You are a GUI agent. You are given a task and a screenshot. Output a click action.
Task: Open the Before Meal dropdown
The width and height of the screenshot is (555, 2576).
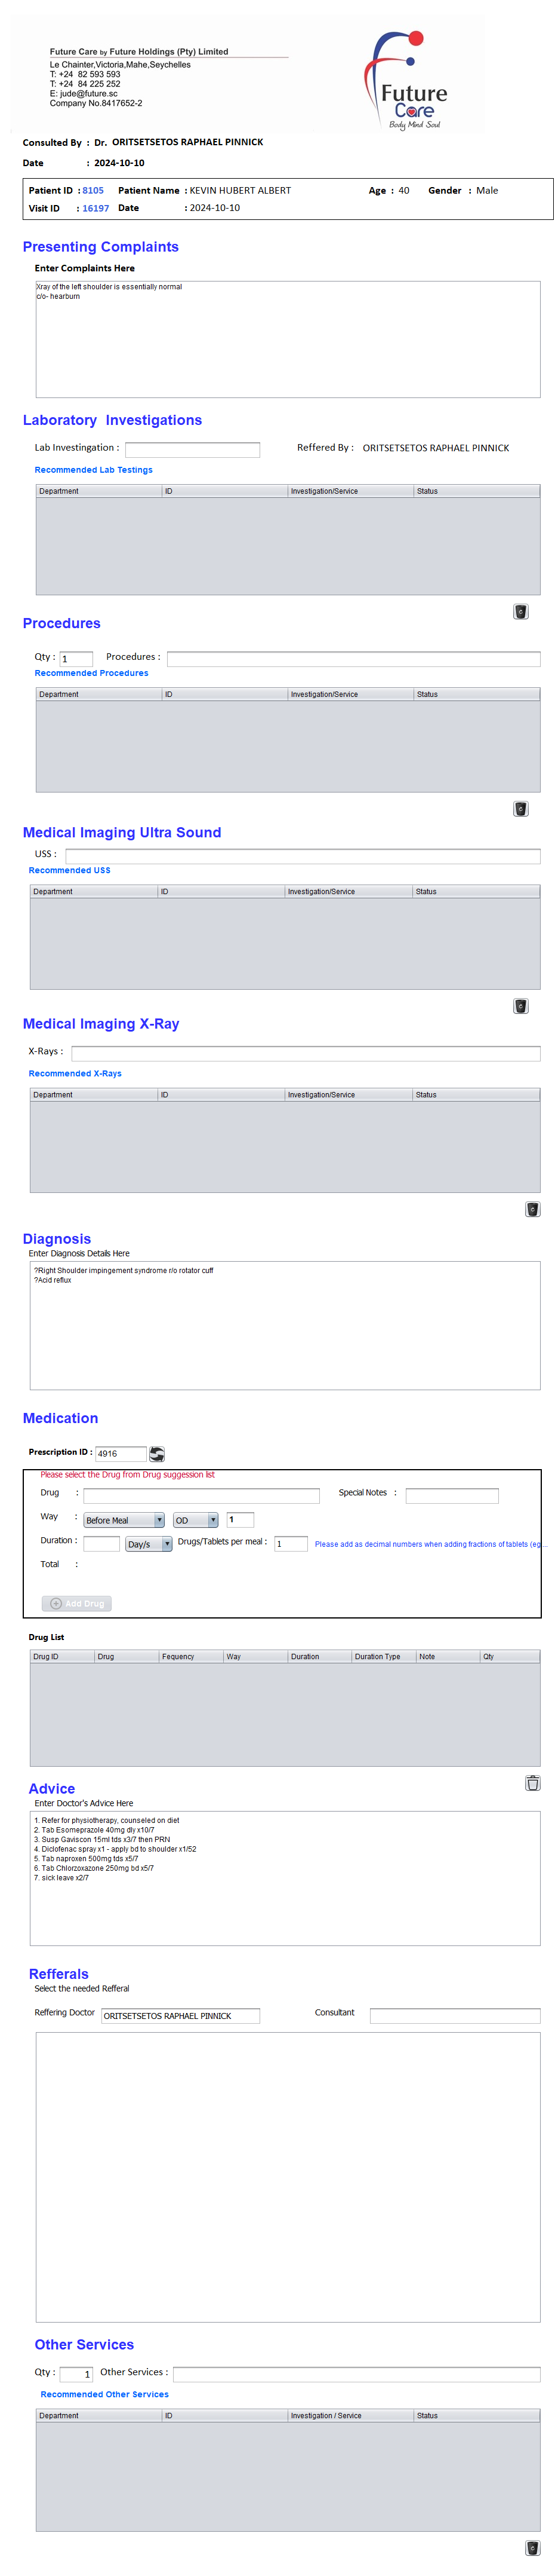click(x=124, y=1519)
